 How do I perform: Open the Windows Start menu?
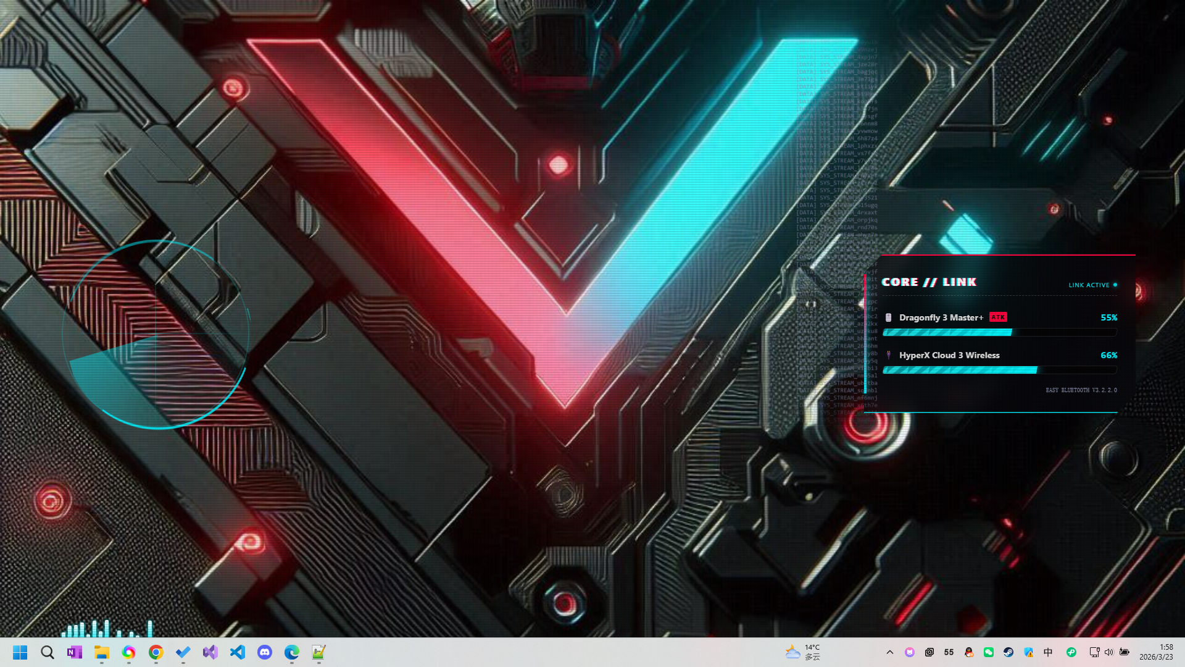(20, 652)
